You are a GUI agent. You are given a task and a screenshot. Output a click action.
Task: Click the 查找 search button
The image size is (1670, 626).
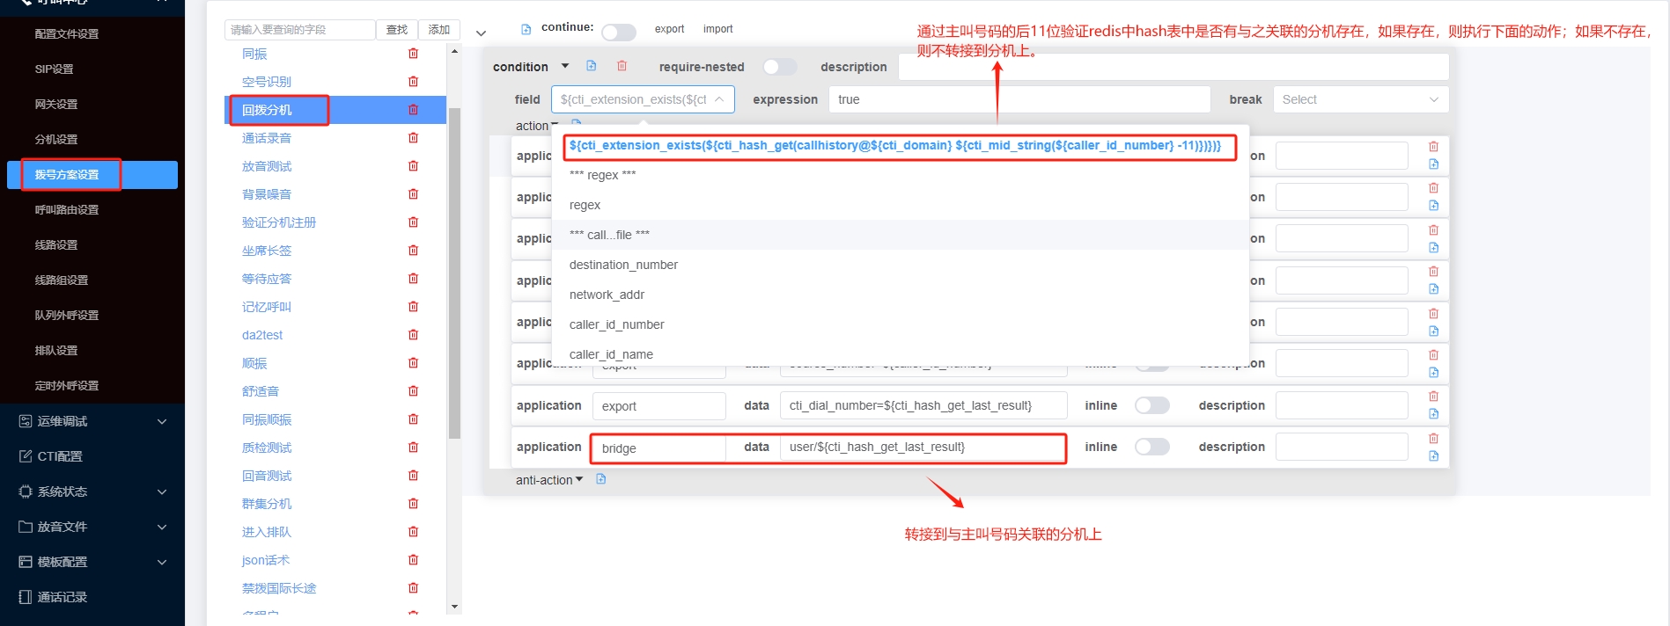click(397, 30)
